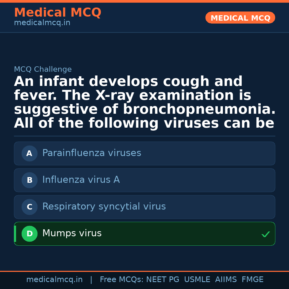Screen dimensions: 289x289
Task: Open the medicalmcq.in link in the footer
Action: pyautogui.click(x=54, y=280)
